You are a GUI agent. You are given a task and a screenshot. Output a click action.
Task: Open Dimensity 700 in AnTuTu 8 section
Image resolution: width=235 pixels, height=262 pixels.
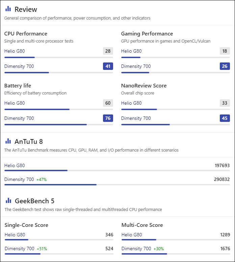19,179
